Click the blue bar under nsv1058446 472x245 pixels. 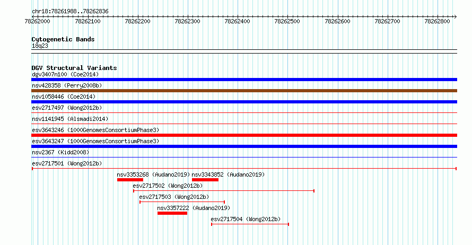pos(244,102)
